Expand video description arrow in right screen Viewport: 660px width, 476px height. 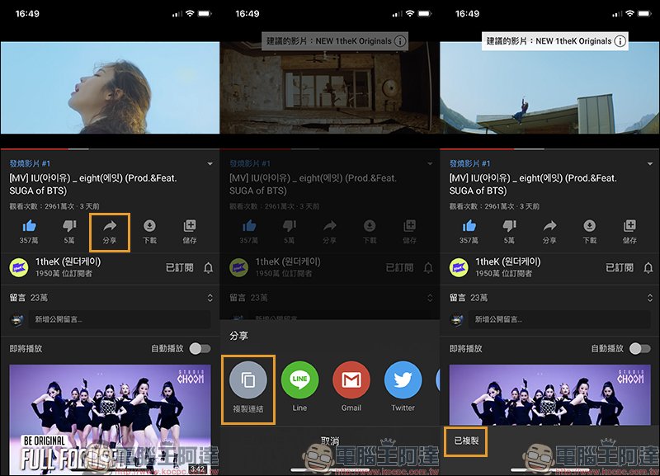tap(650, 163)
